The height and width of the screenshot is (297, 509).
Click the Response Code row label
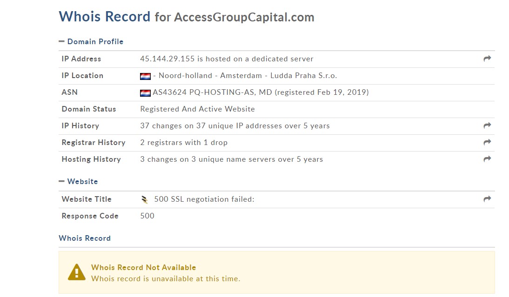90,216
